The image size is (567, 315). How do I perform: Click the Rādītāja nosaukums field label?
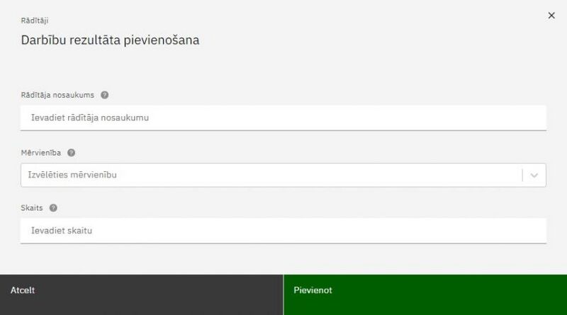[x=57, y=95]
